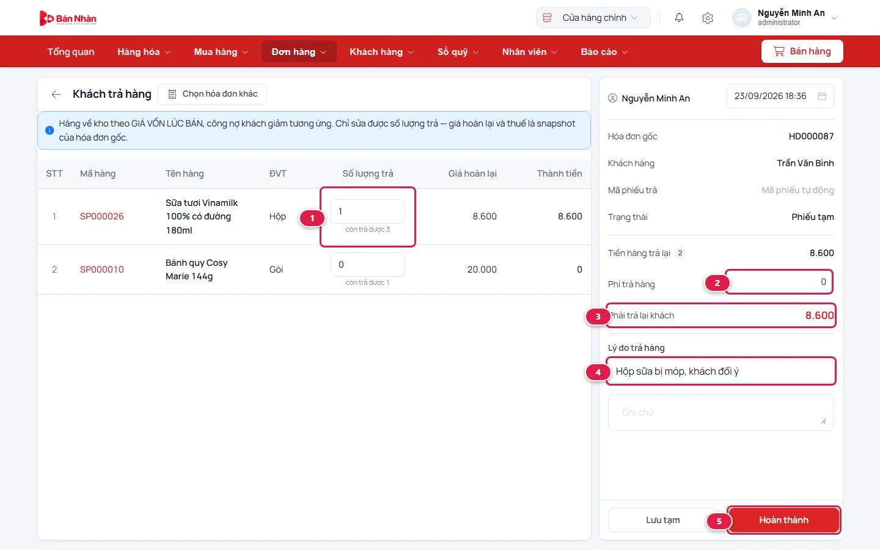The image size is (880, 550).
Task: Open the Sổ quỹ menu
Action: pyautogui.click(x=458, y=52)
